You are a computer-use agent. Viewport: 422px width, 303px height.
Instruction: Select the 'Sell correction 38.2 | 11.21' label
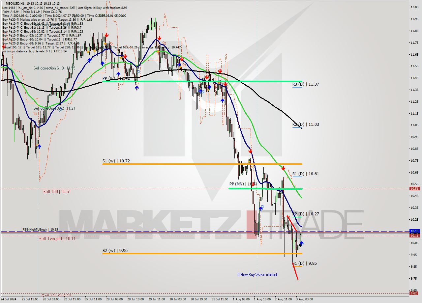[54, 108]
